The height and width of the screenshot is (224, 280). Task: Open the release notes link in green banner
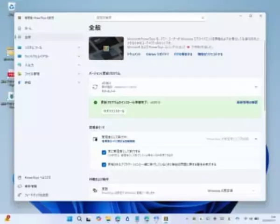point(247,102)
